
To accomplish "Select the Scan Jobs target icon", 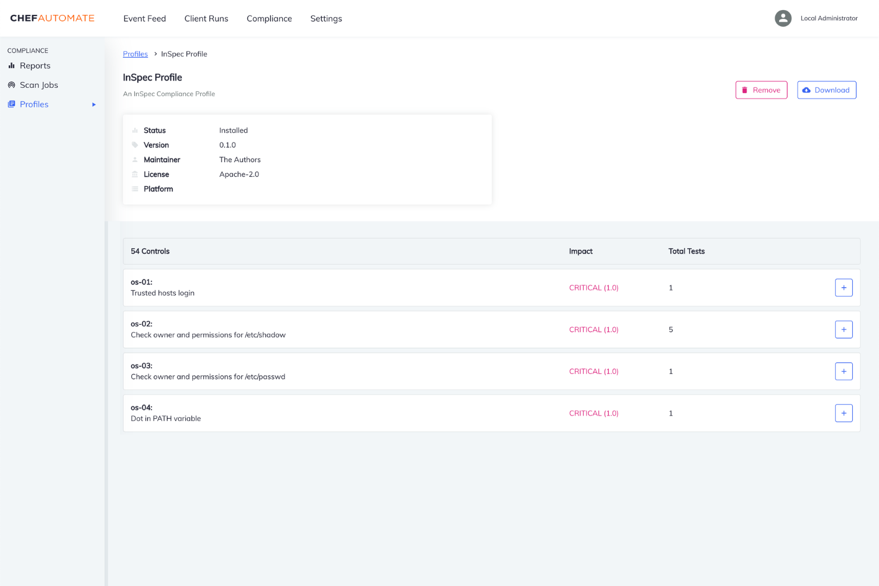I will pyautogui.click(x=12, y=85).
